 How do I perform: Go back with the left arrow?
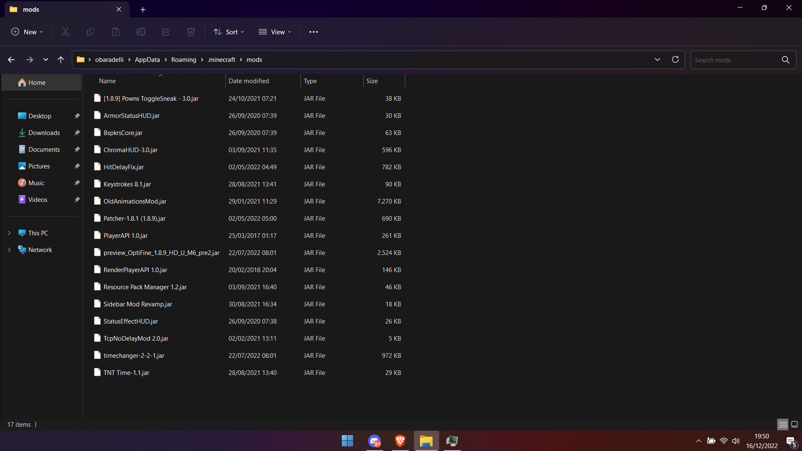[x=11, y=60]
